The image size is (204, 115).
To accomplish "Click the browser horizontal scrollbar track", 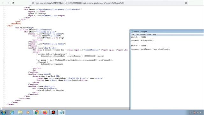I will 66,109.
